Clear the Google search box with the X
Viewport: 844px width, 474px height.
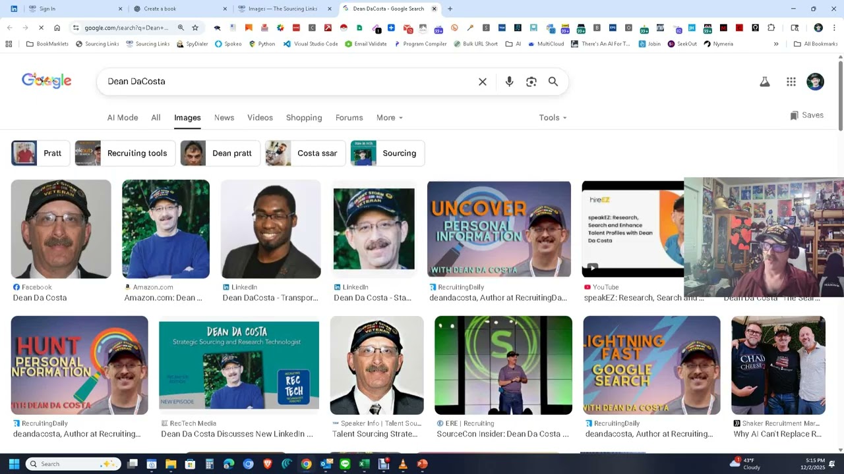click(483, 82)
